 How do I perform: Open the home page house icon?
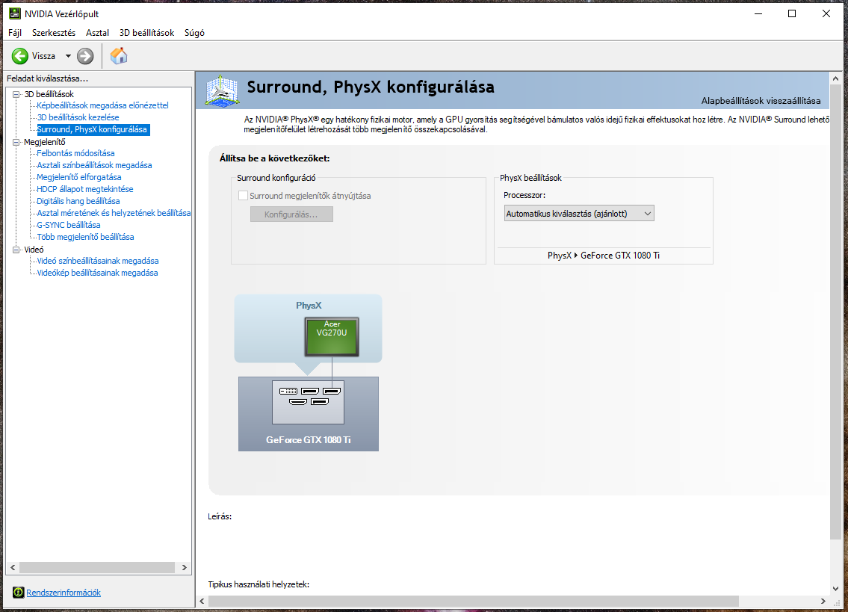pyautogui.click(x=119, y=56)
